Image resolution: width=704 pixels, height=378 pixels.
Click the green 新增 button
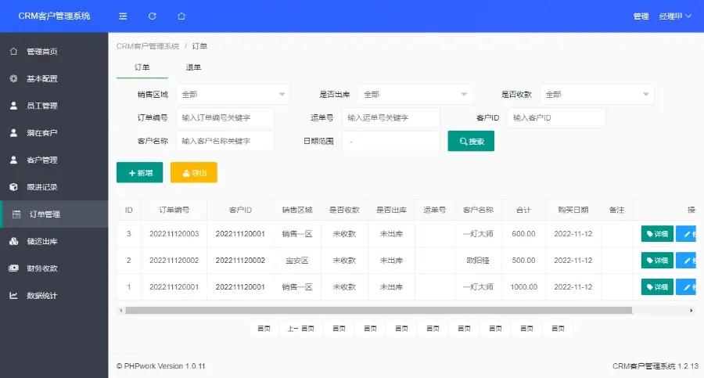140,173
